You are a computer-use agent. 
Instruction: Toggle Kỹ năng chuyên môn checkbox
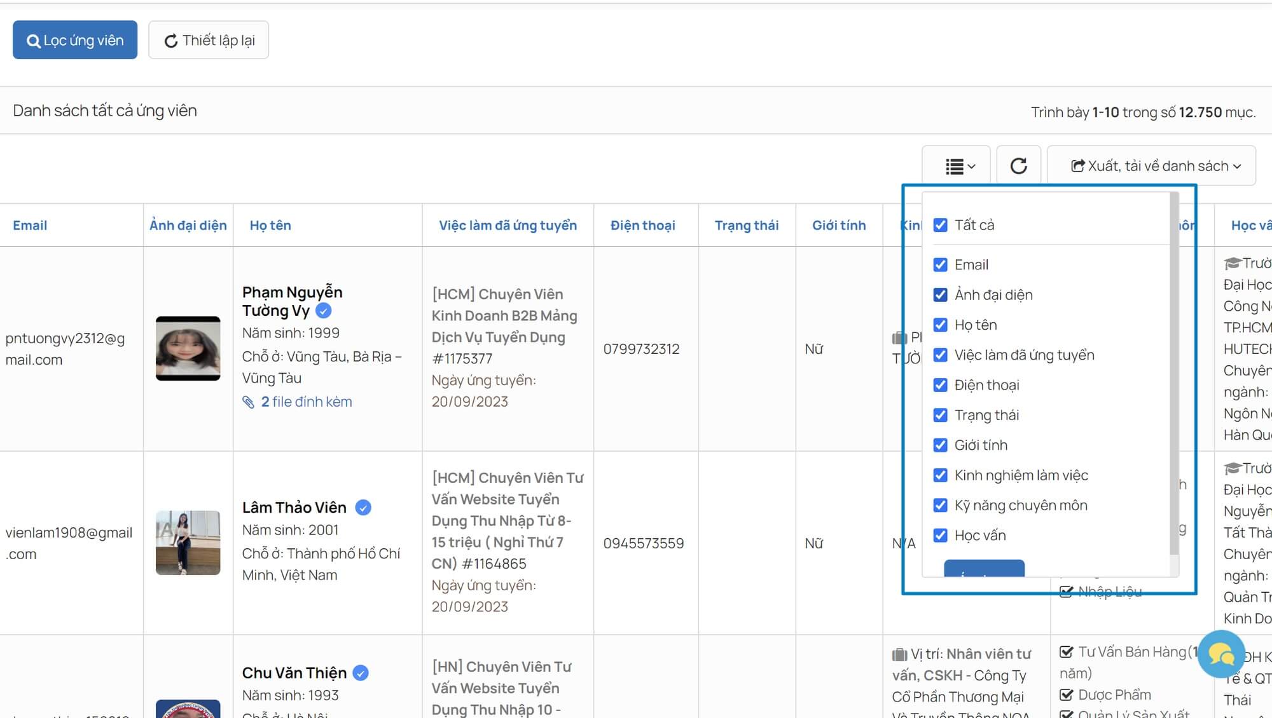pyautogui.click(x=940, y=505)
